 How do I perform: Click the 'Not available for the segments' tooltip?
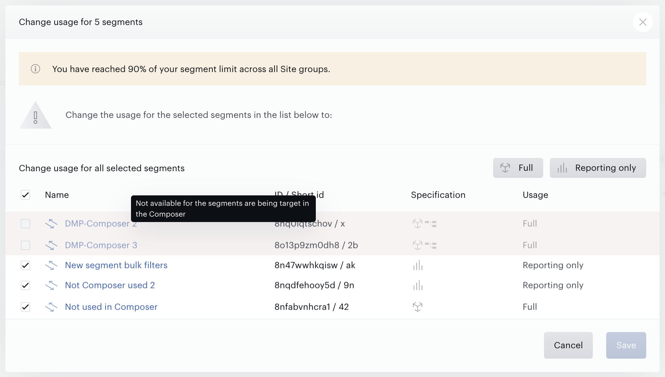223,209
